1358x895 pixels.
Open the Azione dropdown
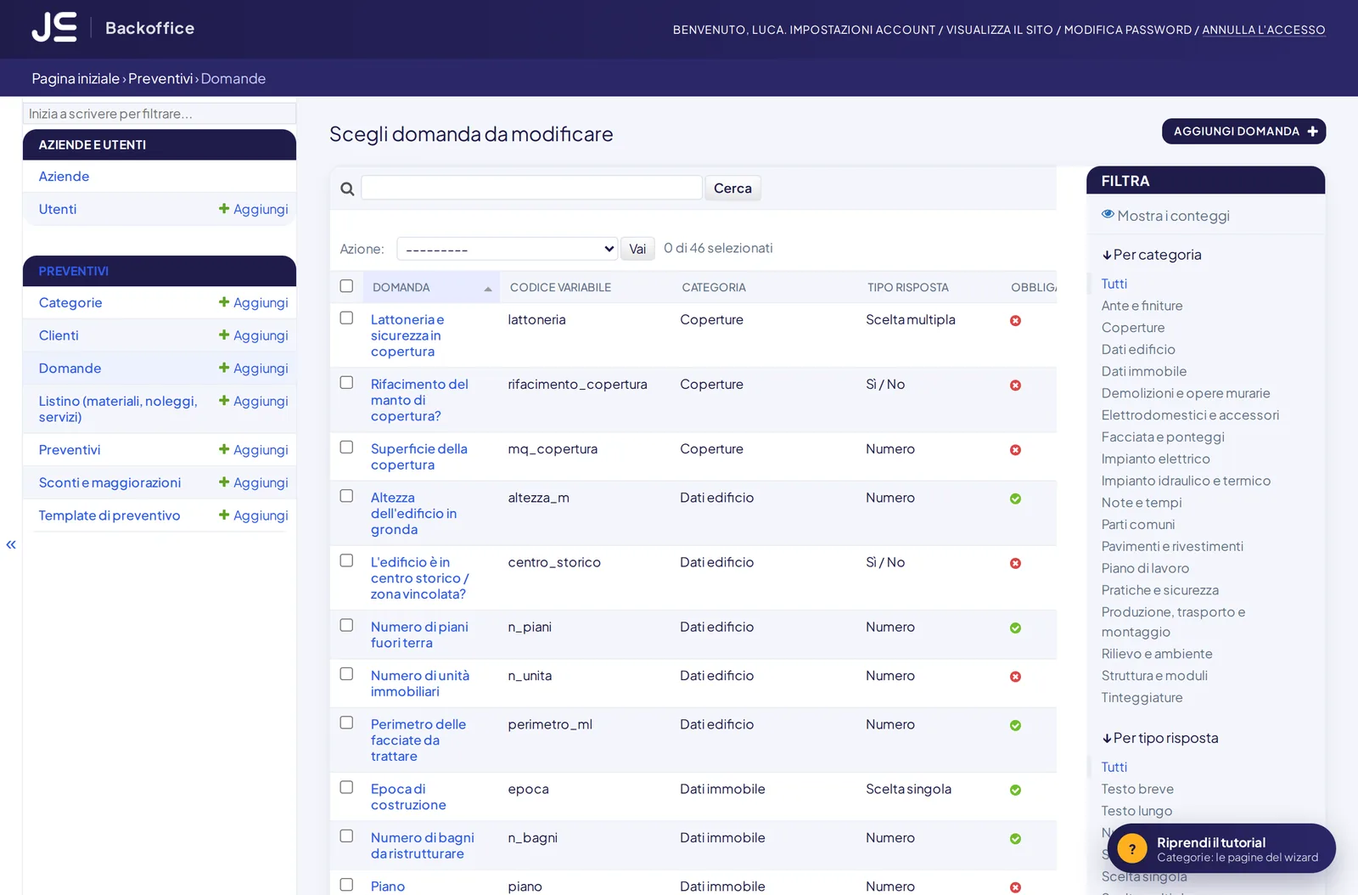tap(508, 249)
